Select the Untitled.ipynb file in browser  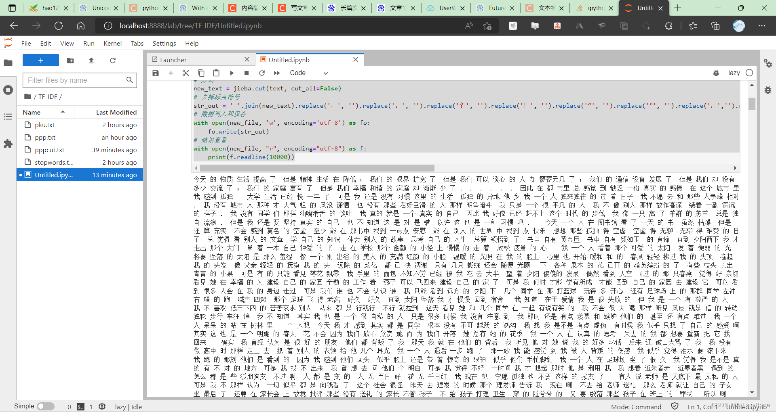80,175
